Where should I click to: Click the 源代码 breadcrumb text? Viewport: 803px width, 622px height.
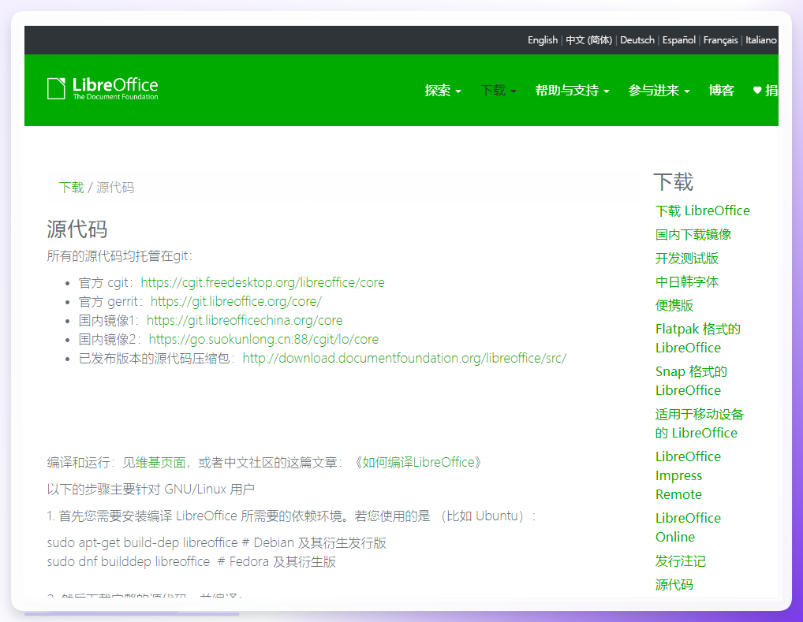tap(115, 188)
